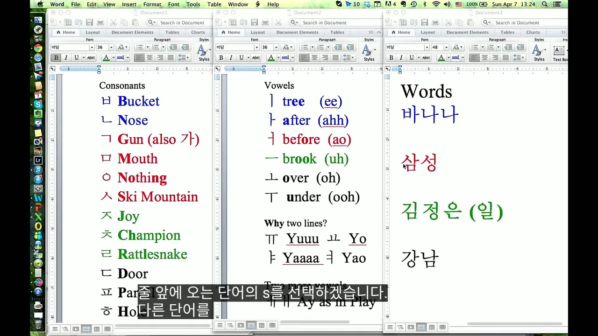The width and height of the screenshot is (598, 336).
Task: Click text highlight color button in Document1
Action: [120, 58]
